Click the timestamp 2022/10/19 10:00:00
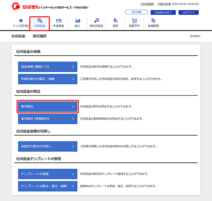Viewport: 212px width, 201px height. (x=185, y=4)
